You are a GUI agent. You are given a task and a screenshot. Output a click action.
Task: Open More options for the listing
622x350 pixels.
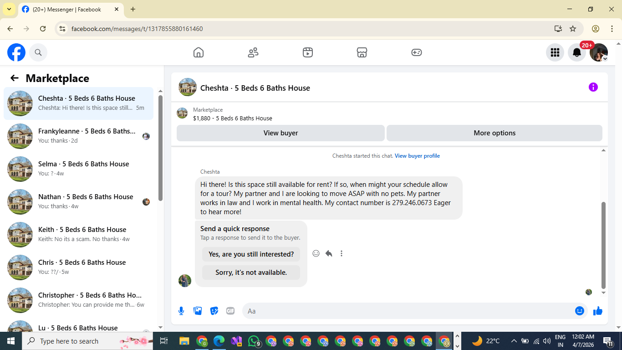[x=495, y=133]
